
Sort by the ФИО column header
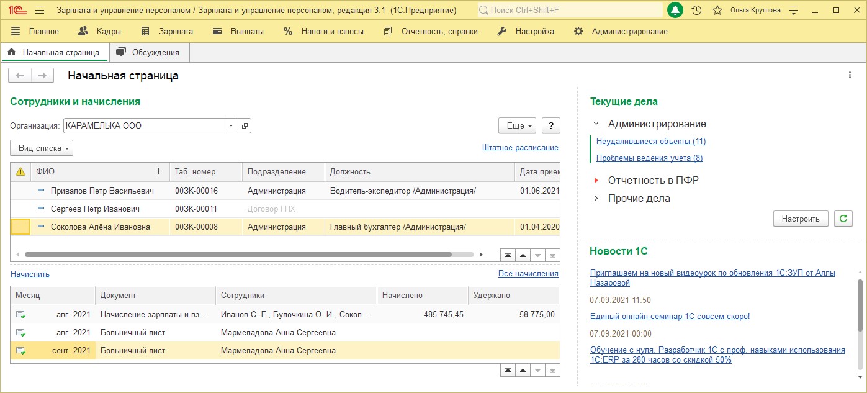99,171
